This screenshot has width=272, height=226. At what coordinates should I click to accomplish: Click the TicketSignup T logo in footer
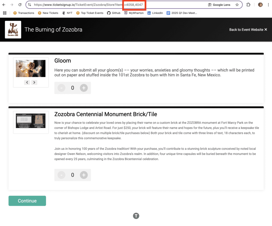(136, 216)
